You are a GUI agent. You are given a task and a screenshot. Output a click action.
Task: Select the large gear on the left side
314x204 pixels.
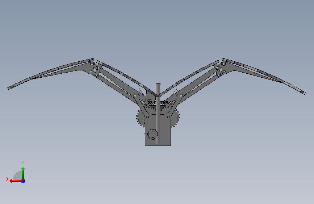tap(140, 118)
